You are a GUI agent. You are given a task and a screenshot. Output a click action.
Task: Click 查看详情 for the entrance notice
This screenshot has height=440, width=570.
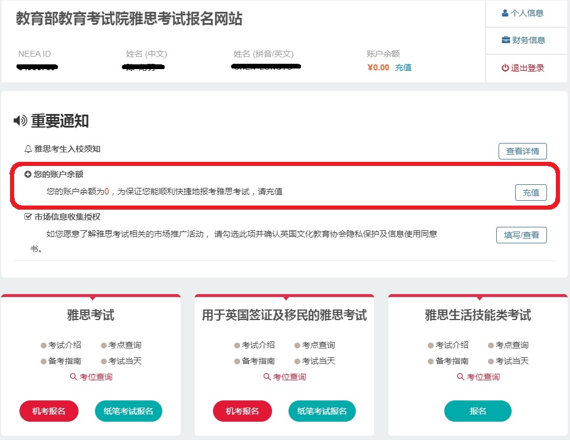pyautogui.click(x=523, y=151)
